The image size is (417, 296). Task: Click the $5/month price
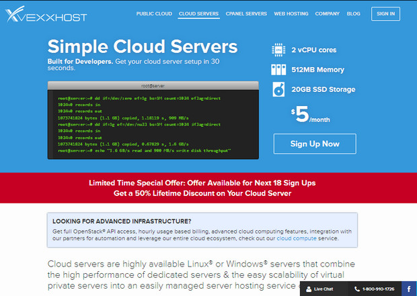tap(310, 114)
